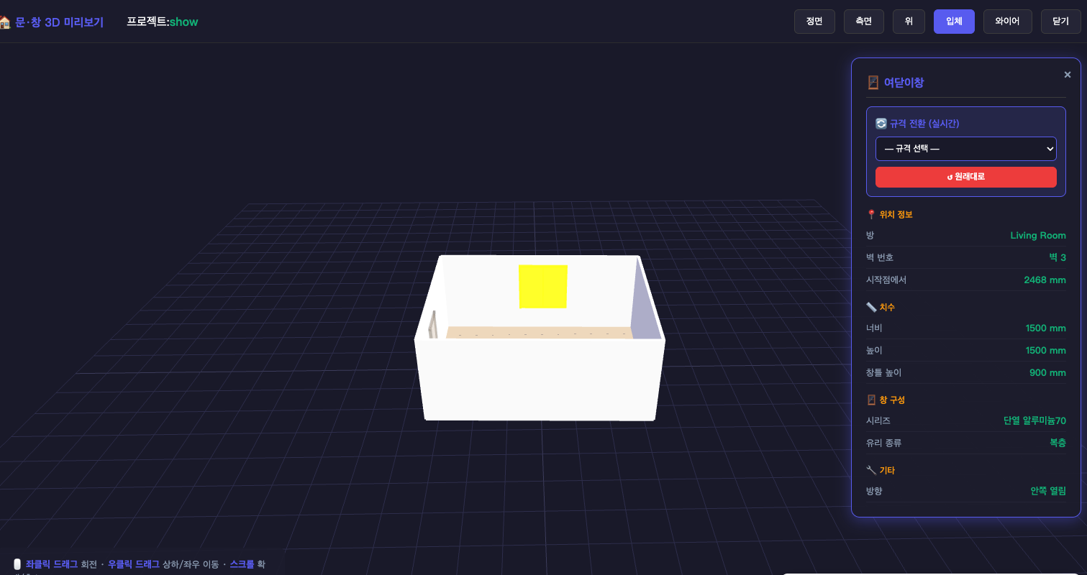The width and height of the screenshot is (1087, 575).
Task: Click the '창틀 높이' label
Action: (884, 372)
